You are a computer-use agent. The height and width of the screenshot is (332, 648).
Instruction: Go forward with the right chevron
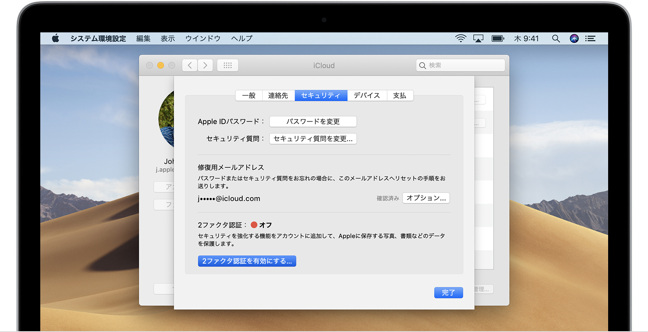point(205,66)
